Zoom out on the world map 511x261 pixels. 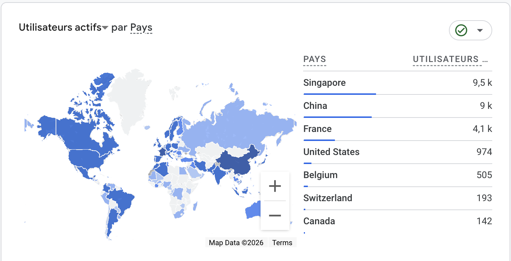275,215
